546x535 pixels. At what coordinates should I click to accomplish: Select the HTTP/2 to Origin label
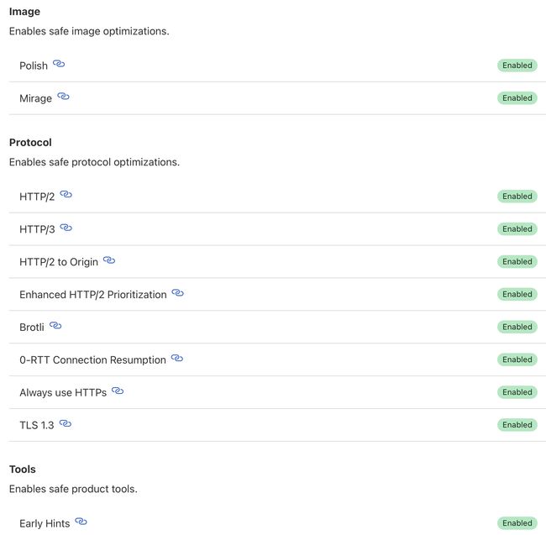[x=59, y=262]
